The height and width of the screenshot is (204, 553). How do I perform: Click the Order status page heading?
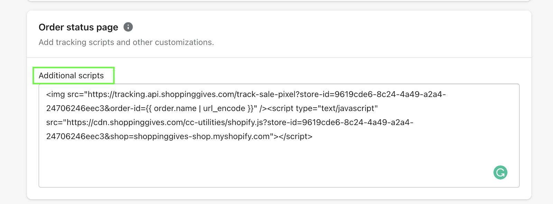78,27
